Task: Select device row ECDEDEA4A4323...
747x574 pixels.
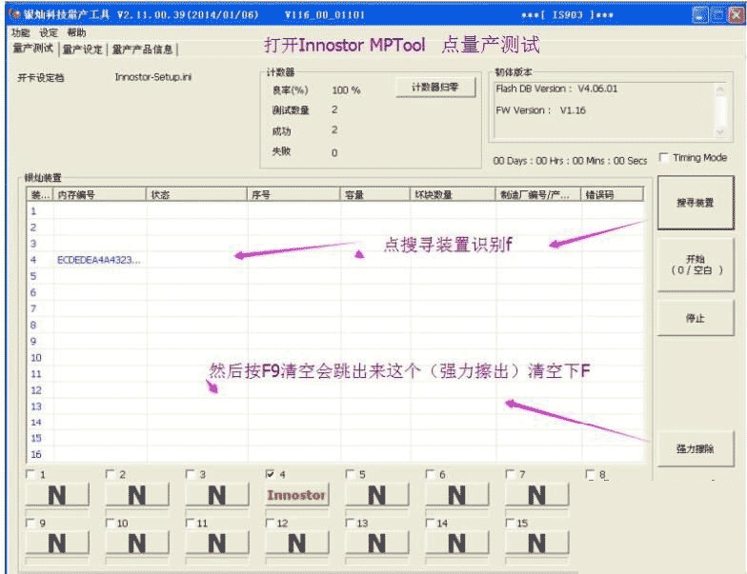Action: 335,260
